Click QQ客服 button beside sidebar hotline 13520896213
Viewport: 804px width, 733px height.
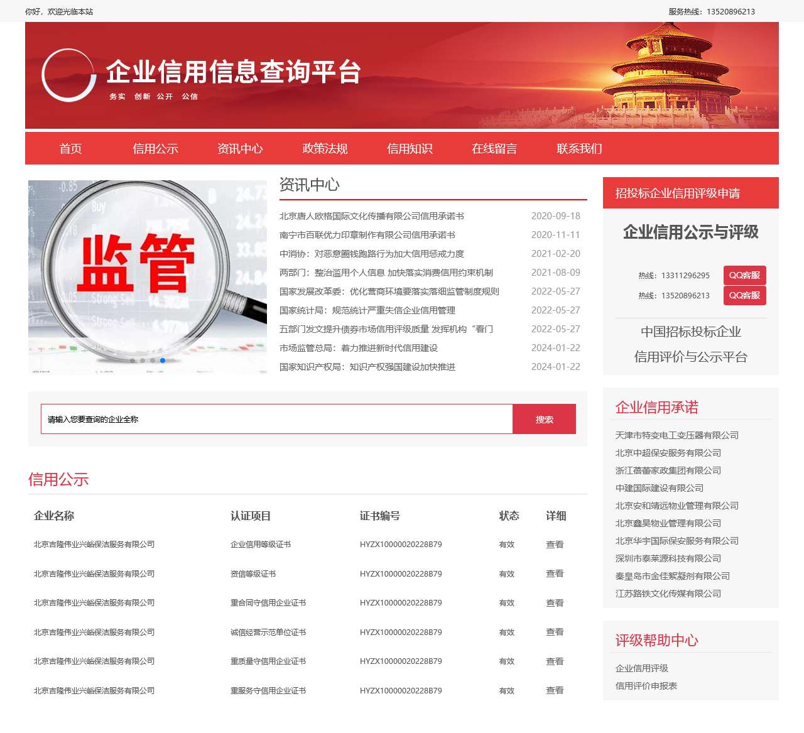click(745, 295)
